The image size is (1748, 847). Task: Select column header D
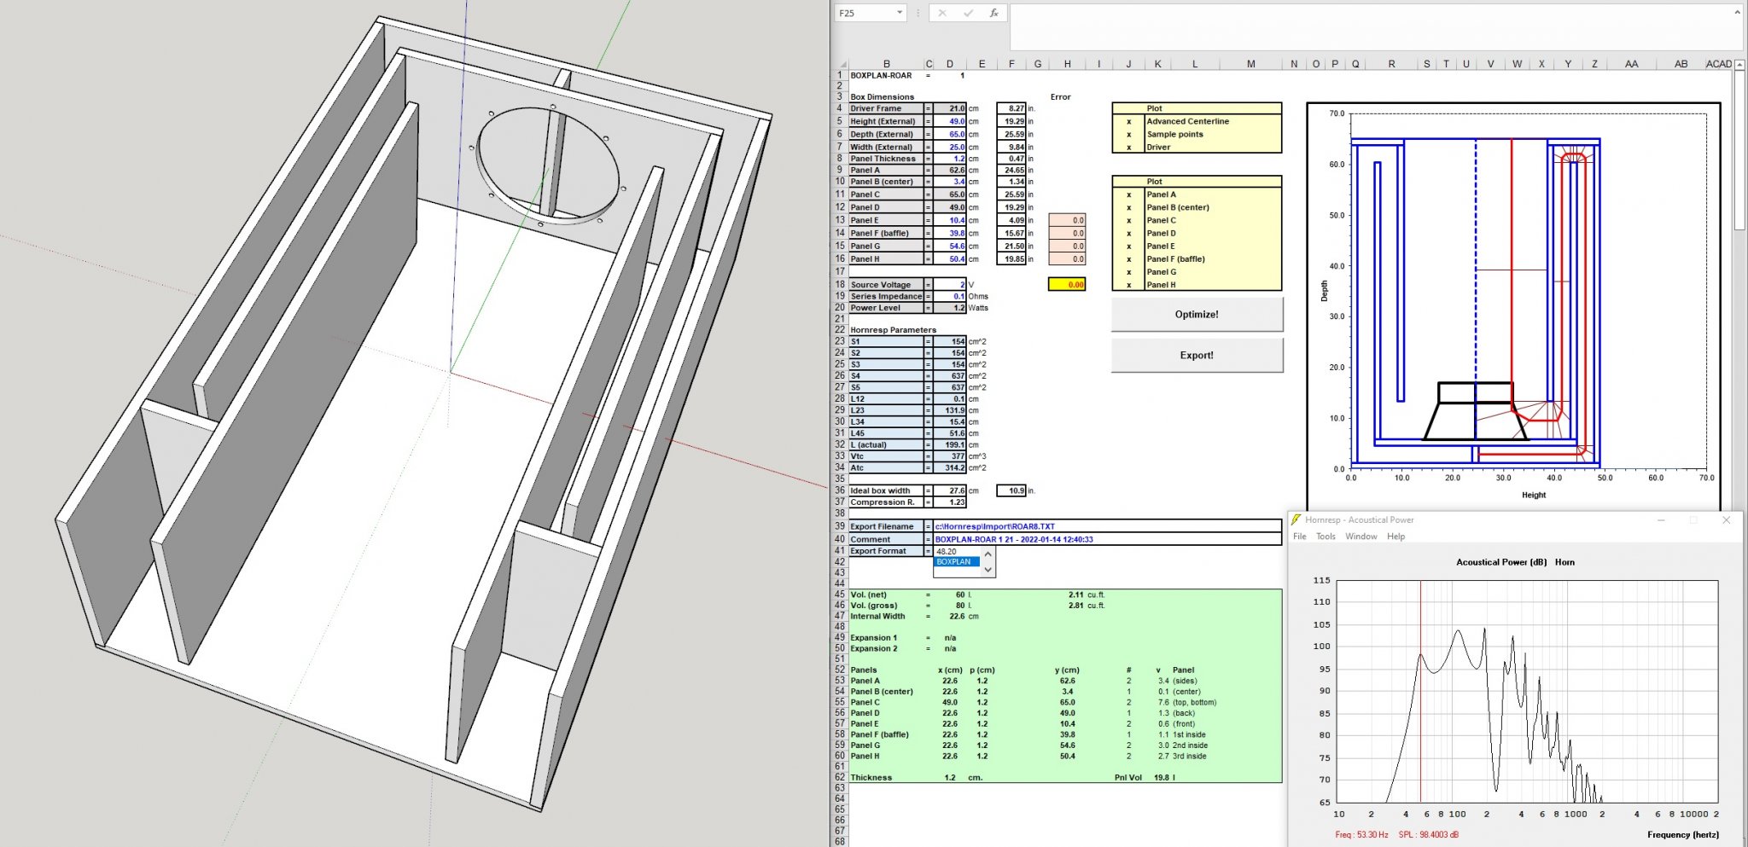[x=950, y=64]
